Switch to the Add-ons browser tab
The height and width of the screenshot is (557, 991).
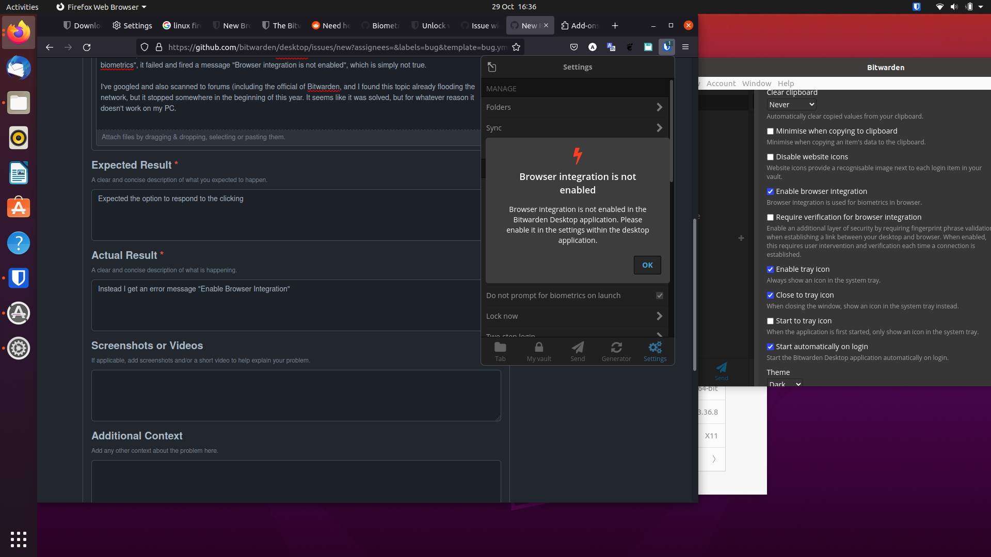(x=580, y=25)
